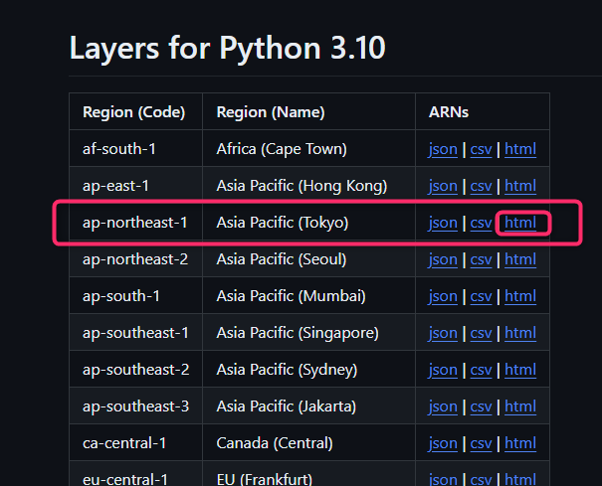This screenshot has width=602, height=486.
Task: Click the 'Canada (Central)' cell
Action: click(308, 443)
